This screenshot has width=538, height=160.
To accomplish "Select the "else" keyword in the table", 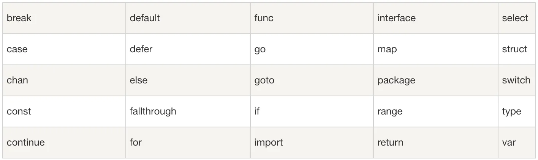I will click(138, 80).
